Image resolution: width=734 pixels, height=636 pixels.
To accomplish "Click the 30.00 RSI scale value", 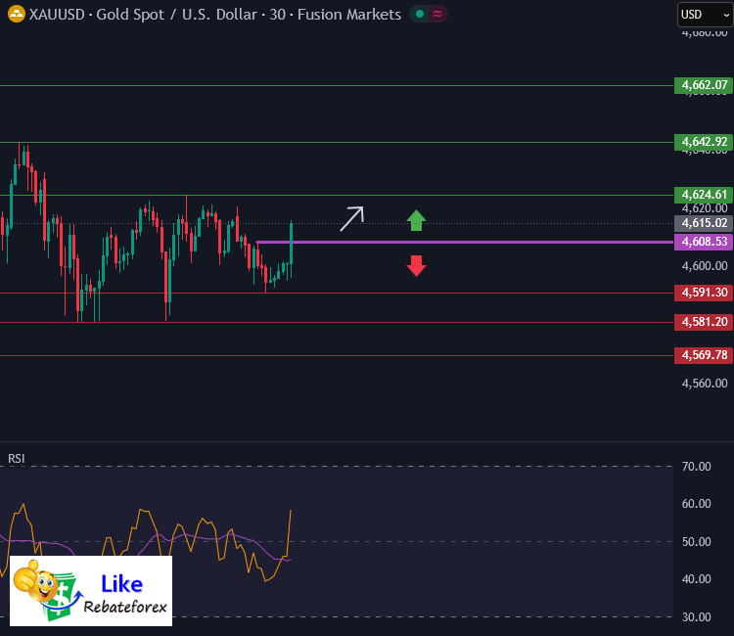I will tap(696, 617).
